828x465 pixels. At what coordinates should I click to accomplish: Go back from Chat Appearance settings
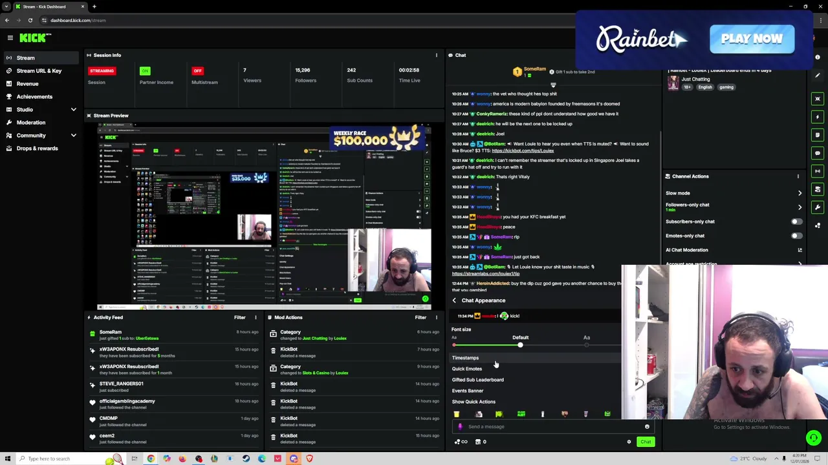point(454,300)
